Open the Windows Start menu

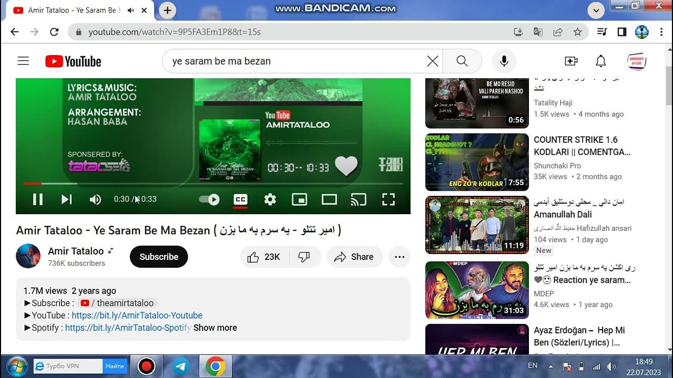pyautogui.click(x=17, y=366)
